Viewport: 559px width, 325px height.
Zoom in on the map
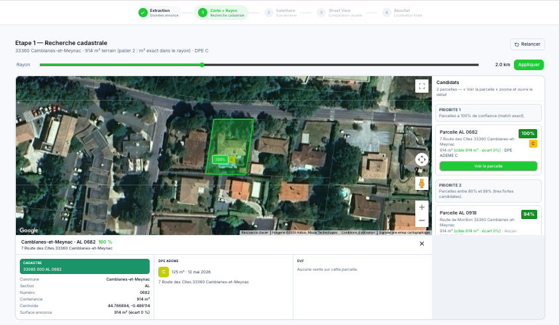[x=422, y=207]
